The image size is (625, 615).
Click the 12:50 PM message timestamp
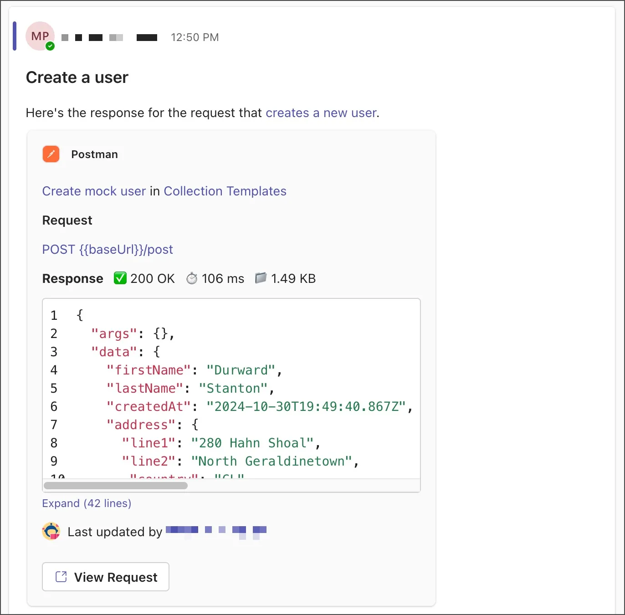click(195, 37)
